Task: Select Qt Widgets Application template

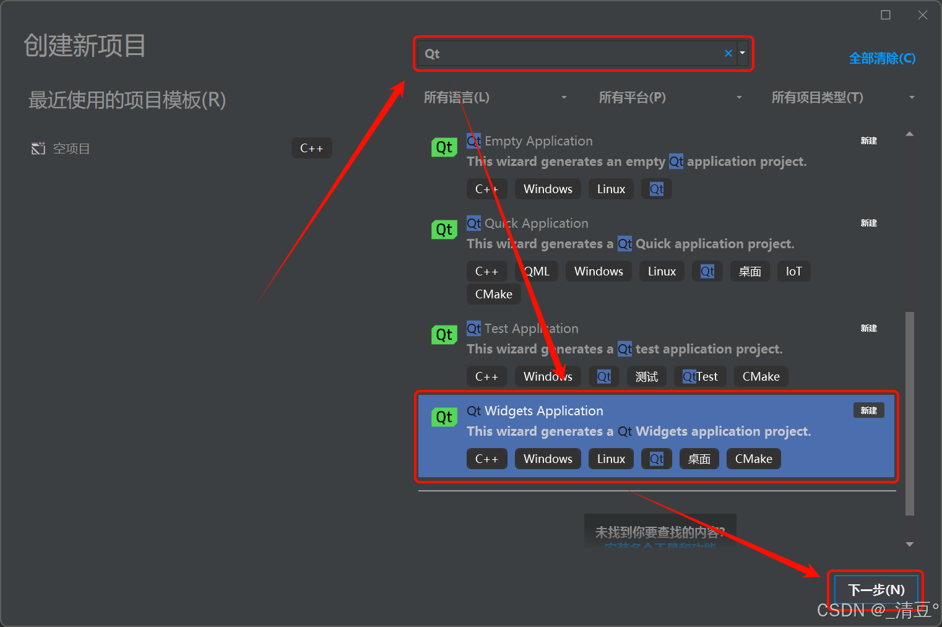Action: pyautogui.click(x=657, y=436)
